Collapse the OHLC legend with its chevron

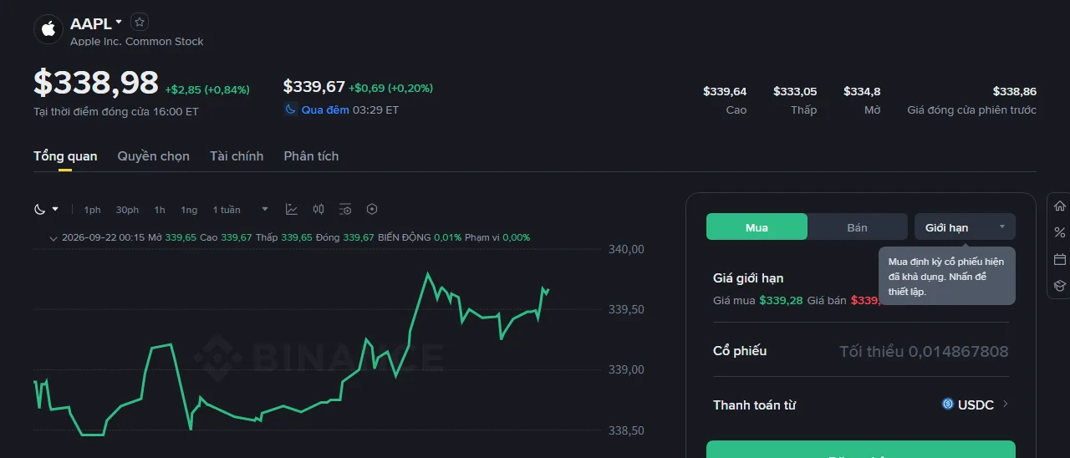[53, 238]
